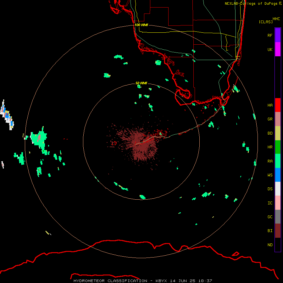Click the IC legend label
Screen dimensions: 283x283
pyautogui.click(x=270, y=203)
